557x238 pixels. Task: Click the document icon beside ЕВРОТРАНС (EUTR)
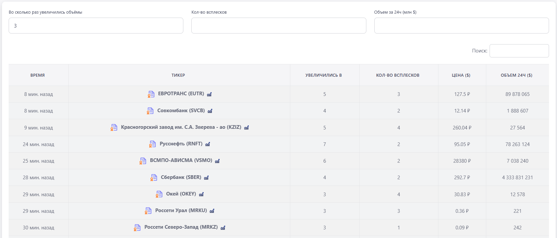coord(151,94)
